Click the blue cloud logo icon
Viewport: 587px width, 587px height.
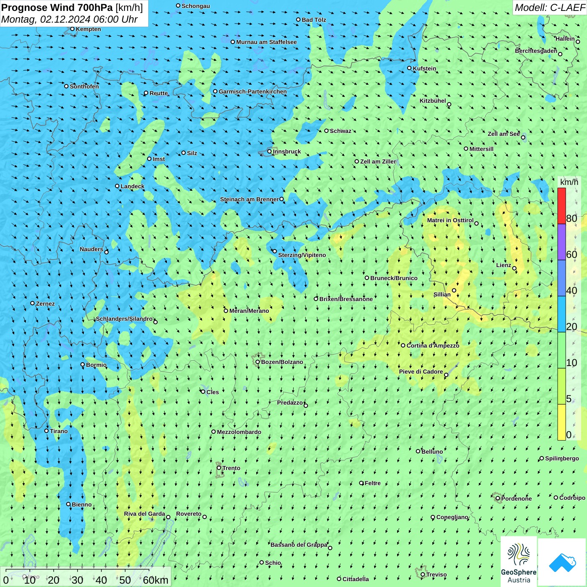(x=562, y=562)
